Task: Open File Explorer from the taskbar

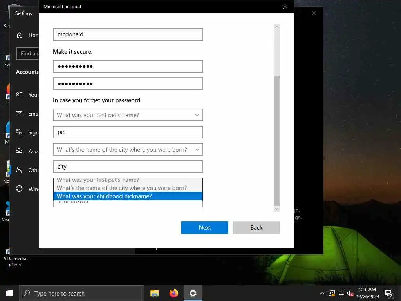Action: (154, 293)
